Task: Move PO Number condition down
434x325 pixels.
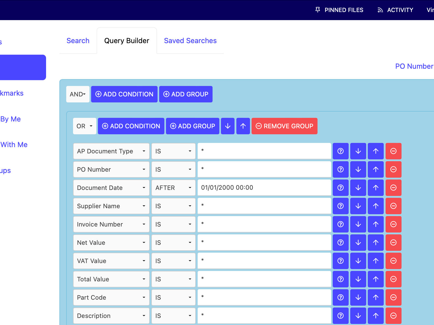Action: [x=358, y=169]
